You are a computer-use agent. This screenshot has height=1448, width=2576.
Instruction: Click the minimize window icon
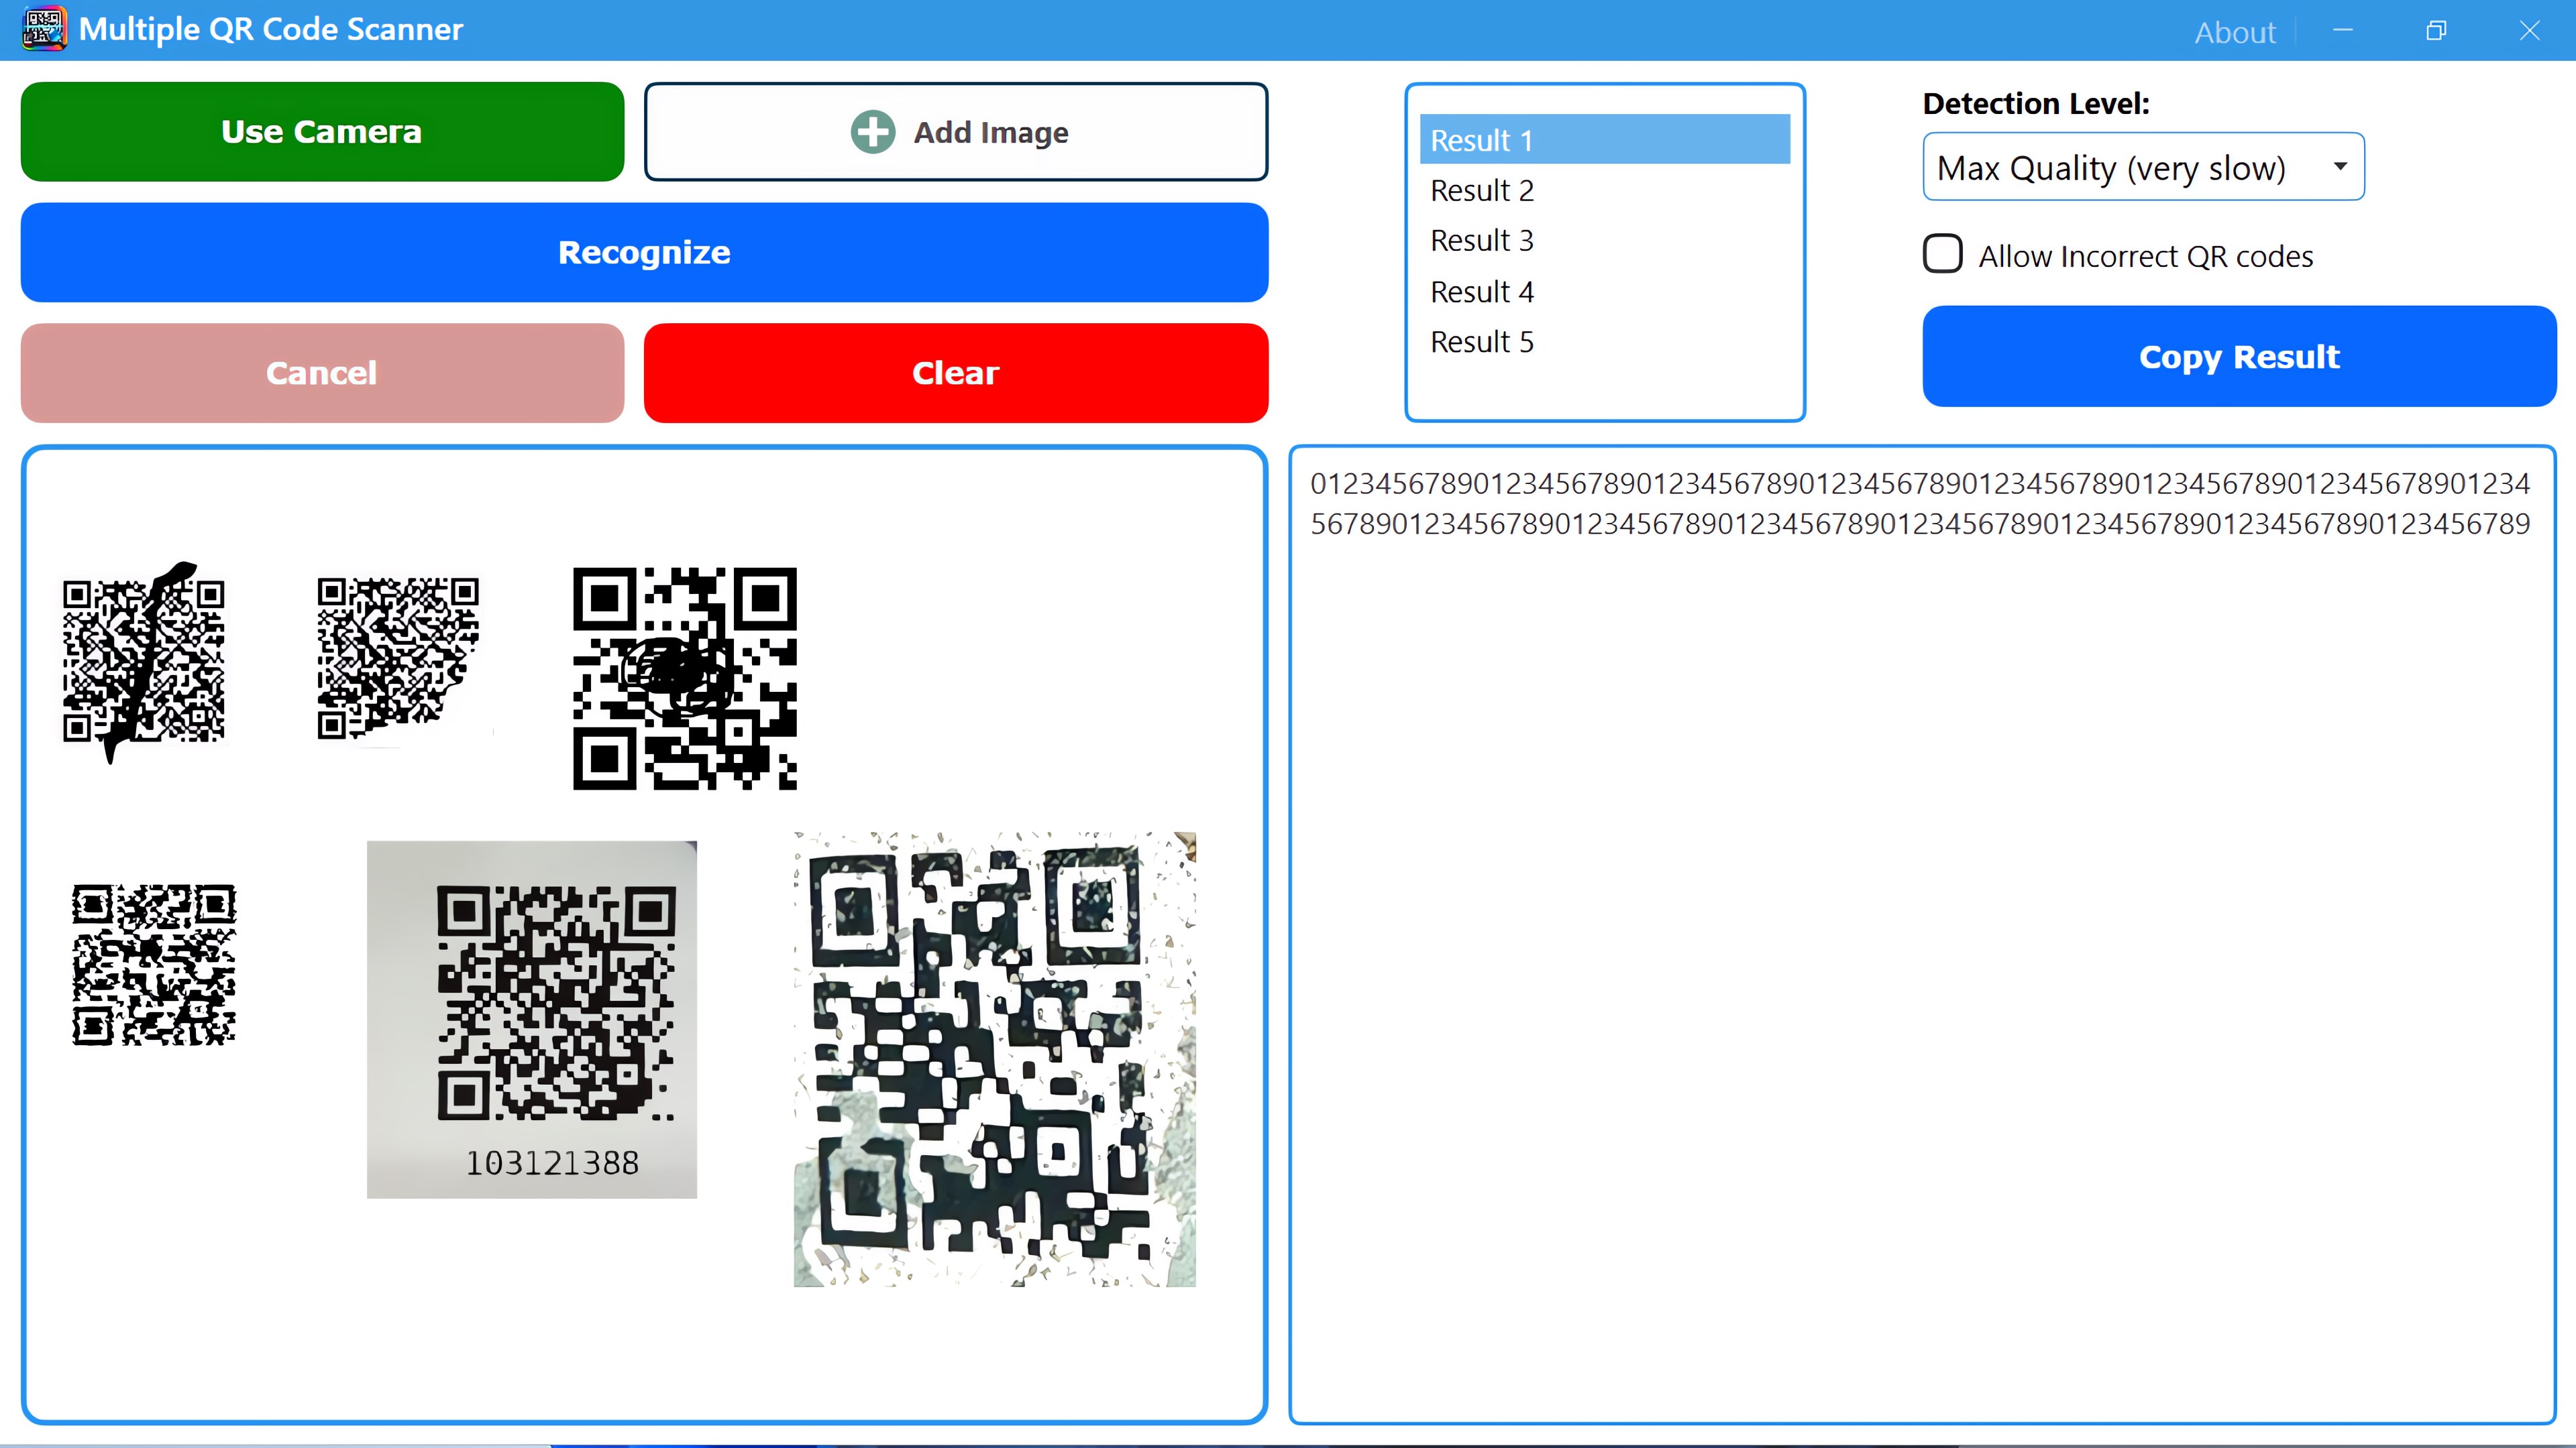(2343, 30)
